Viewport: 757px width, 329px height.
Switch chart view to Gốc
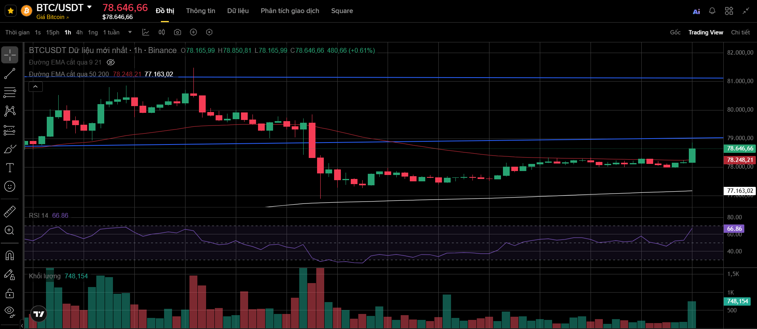(675, 32)
